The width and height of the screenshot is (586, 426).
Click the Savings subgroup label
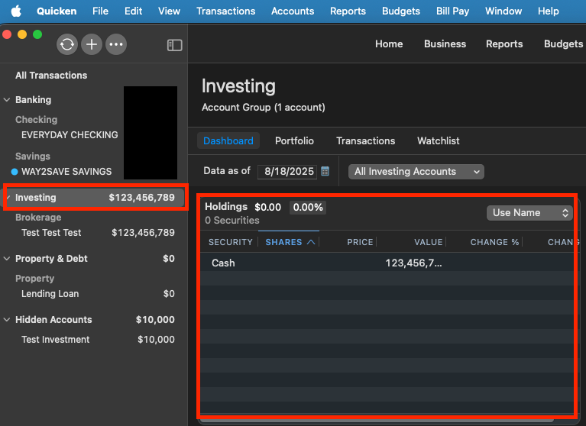(x=33, y=157)
